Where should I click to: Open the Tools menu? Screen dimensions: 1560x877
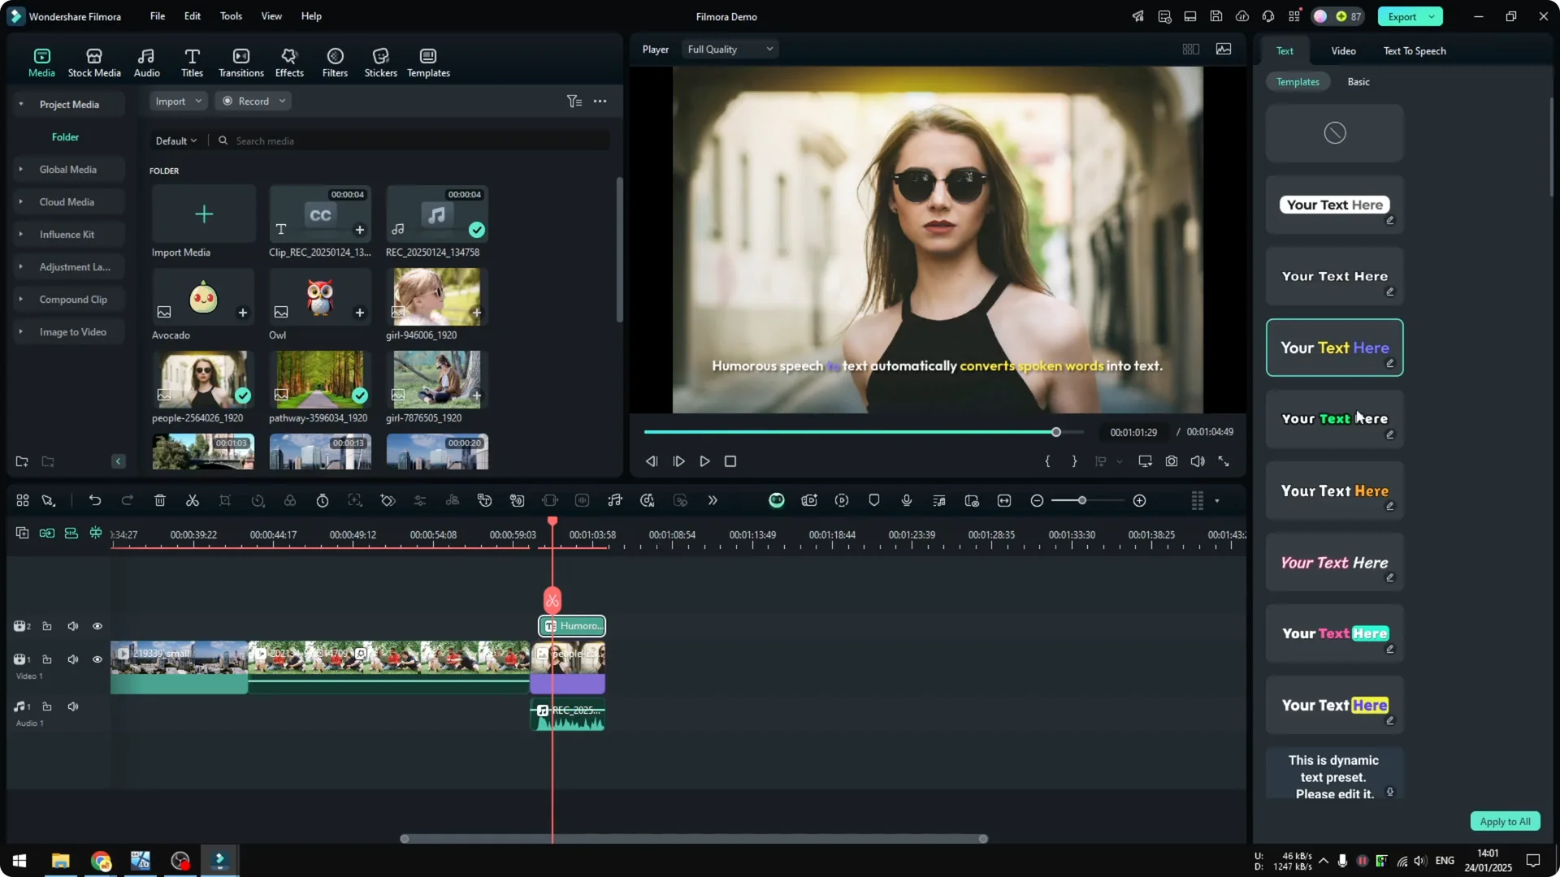[231, 16]
